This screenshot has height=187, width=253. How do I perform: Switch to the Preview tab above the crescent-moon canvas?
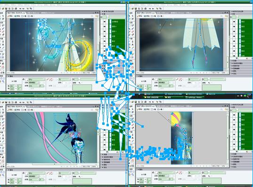17,16
